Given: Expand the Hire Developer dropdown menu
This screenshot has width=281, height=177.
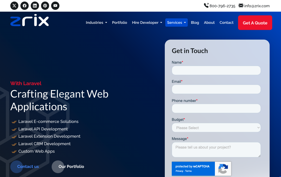Looking at the screenshot, I should click(x=147, y=23).
